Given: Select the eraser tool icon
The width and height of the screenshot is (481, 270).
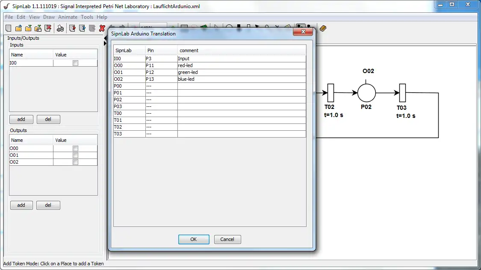Looking at the screenshot, I should point(323,29).
